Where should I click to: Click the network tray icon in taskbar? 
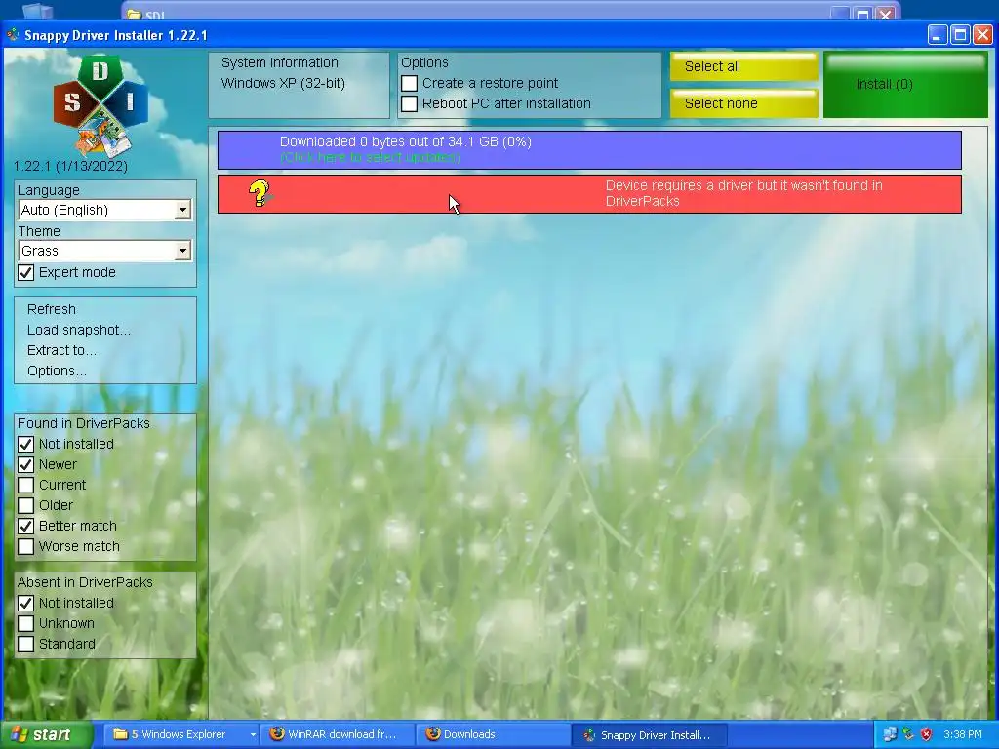click(890, 734)
